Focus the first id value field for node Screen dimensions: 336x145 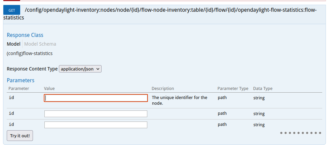pos(96,98)
